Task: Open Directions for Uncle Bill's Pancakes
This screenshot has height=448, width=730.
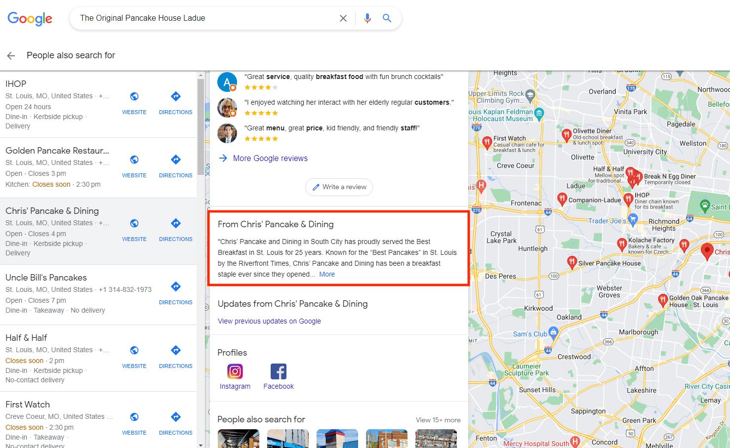Action: coord(175,286)
